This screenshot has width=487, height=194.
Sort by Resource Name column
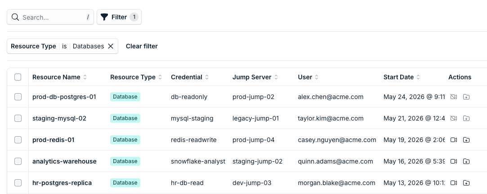coord(60,77)
